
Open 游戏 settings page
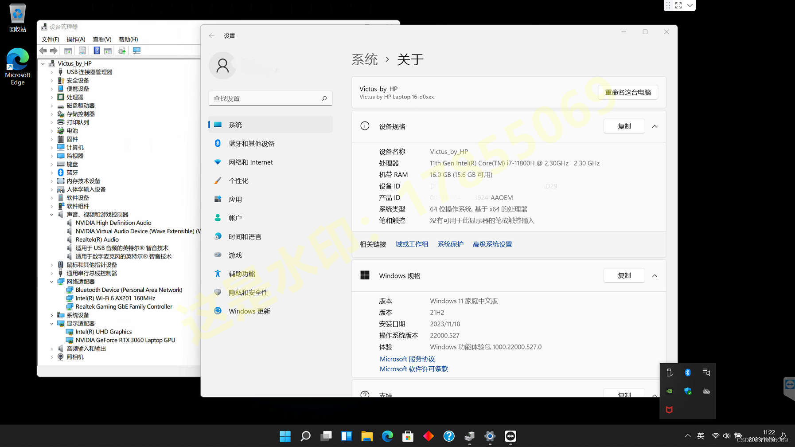point(270,255)
